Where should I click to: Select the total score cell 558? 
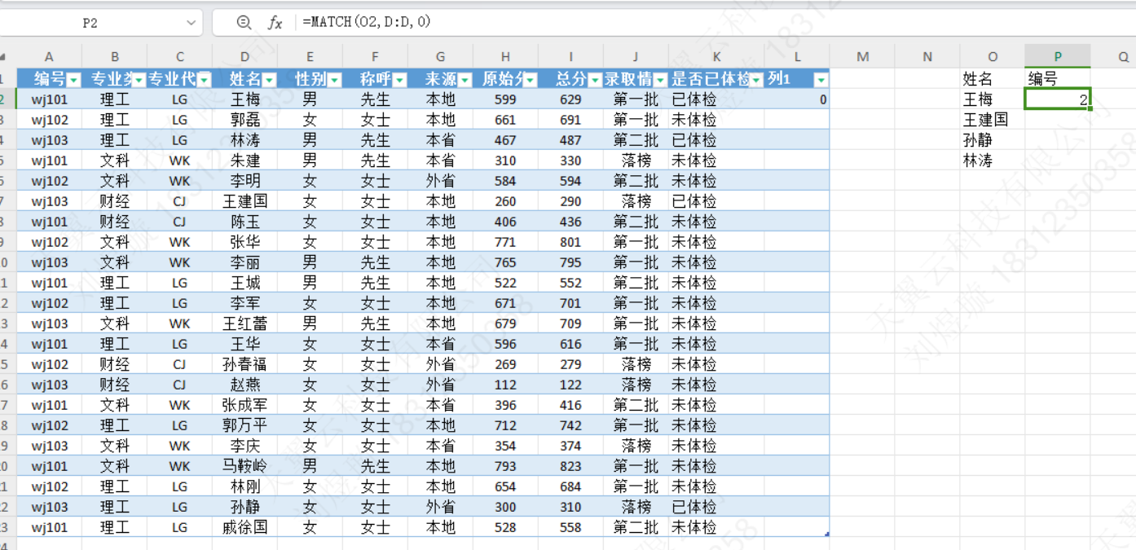pyautogui.click(x=570, y=527)
